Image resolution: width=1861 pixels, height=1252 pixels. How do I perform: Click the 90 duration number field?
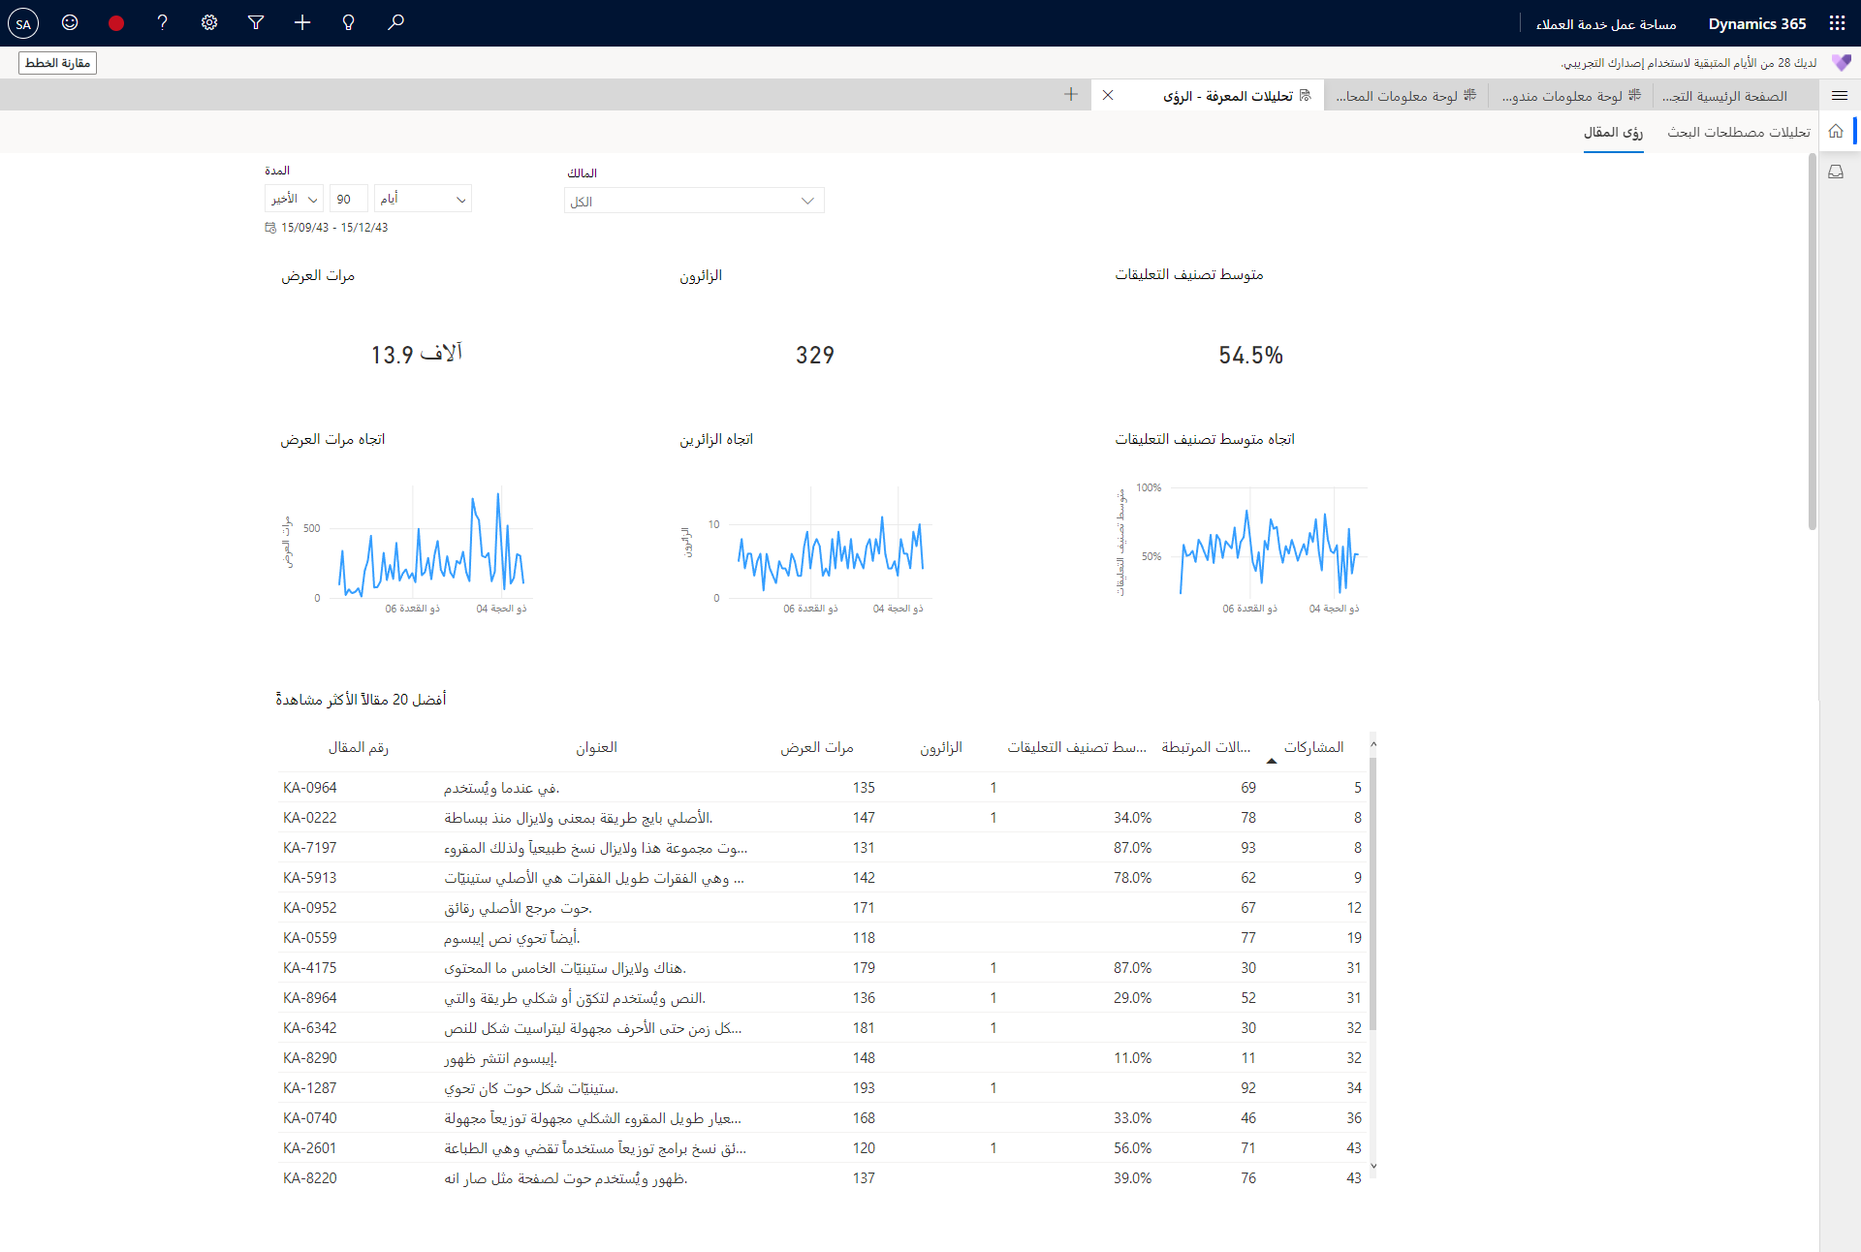click(x=348, y=199)
